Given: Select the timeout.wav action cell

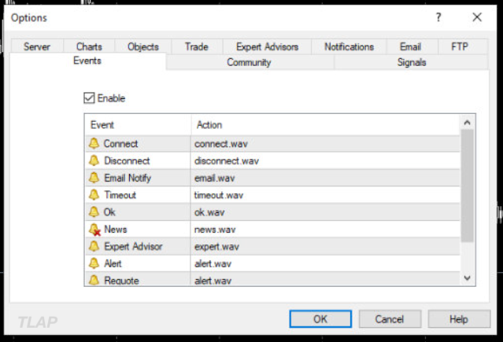Looking at the screenshot, I should tap(325, 195).
